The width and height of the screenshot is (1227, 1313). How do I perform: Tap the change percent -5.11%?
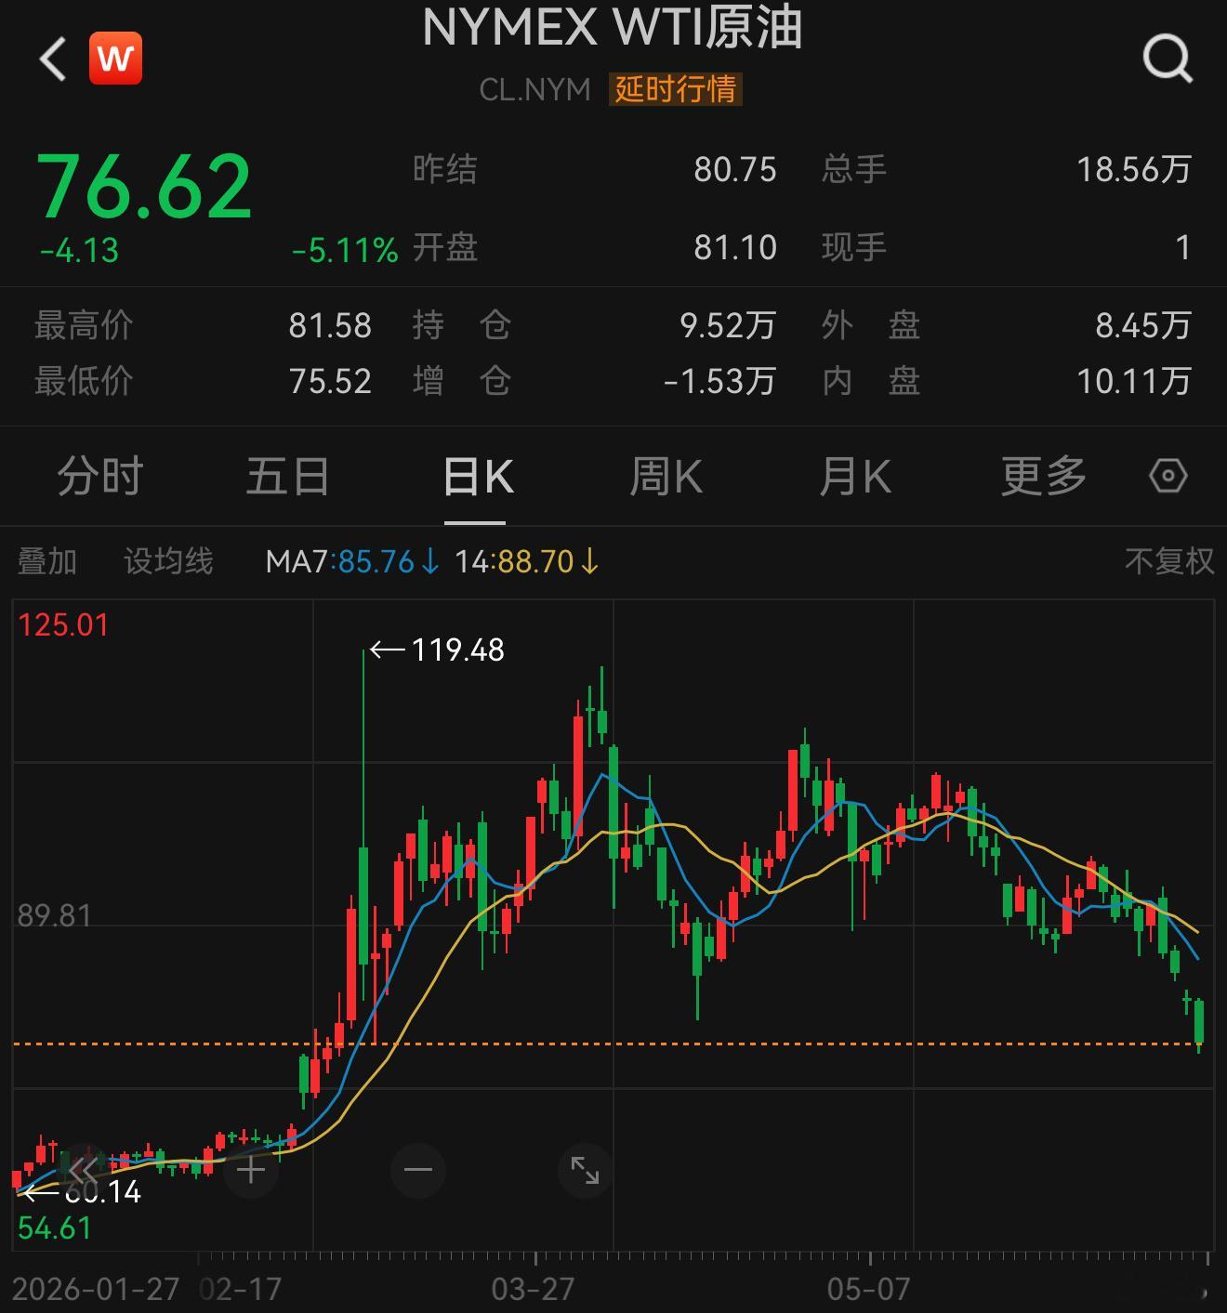tap(345, 250)
